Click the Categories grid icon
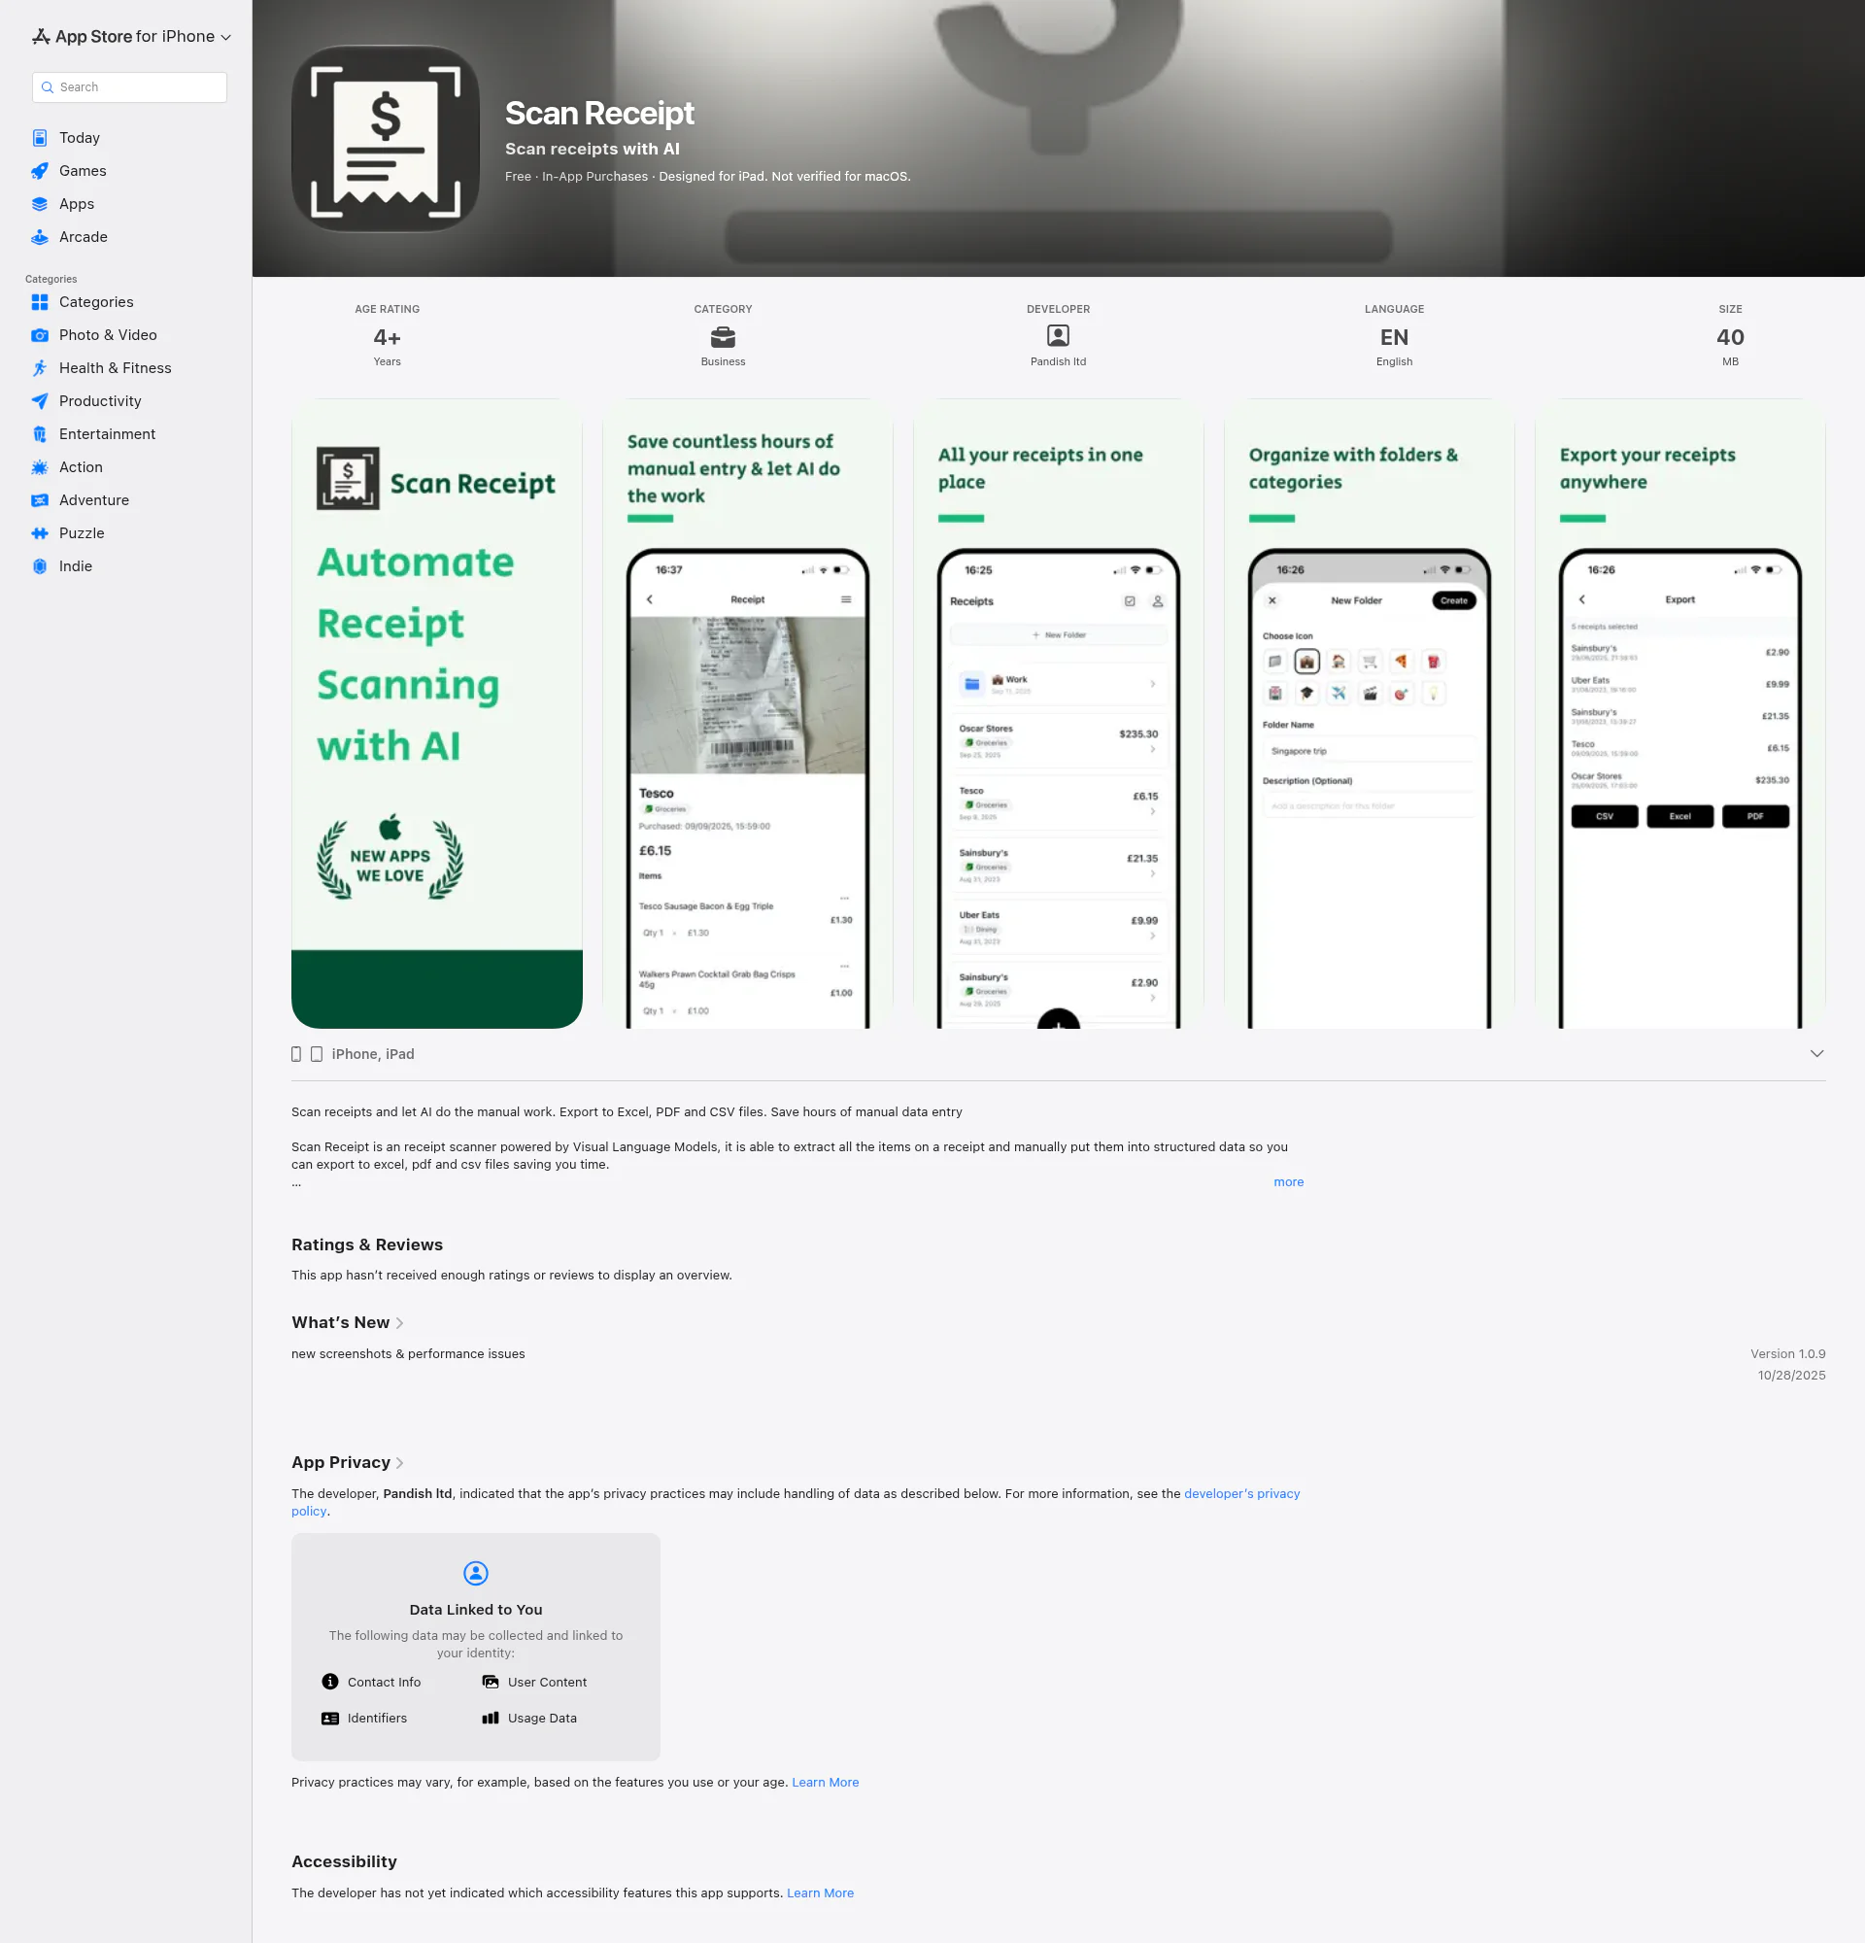The height and width of the screenshot is (1943, 1865). [x=40, y=302]
